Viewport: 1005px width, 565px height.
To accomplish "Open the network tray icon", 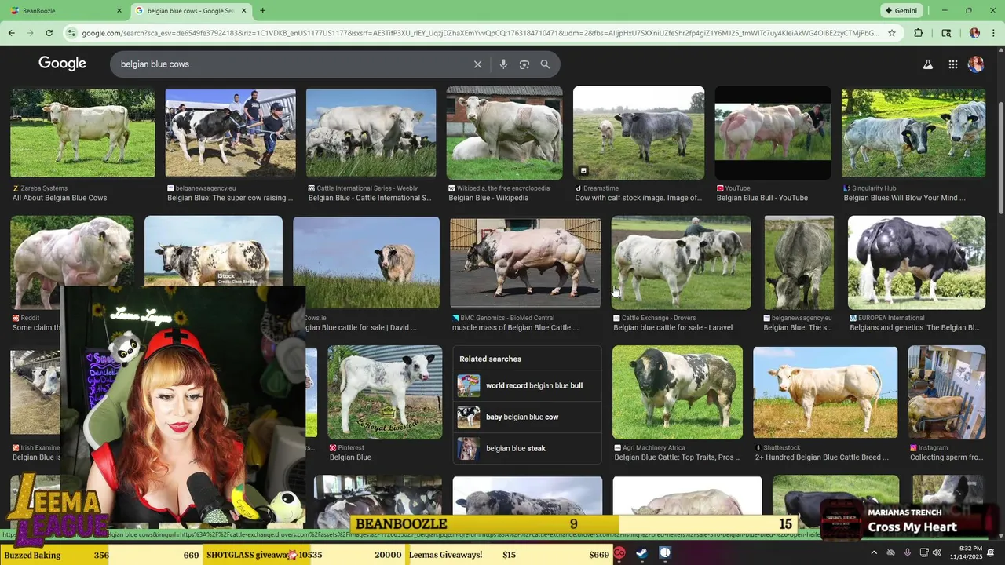I will pyautogui.click(x=923, y=553).
